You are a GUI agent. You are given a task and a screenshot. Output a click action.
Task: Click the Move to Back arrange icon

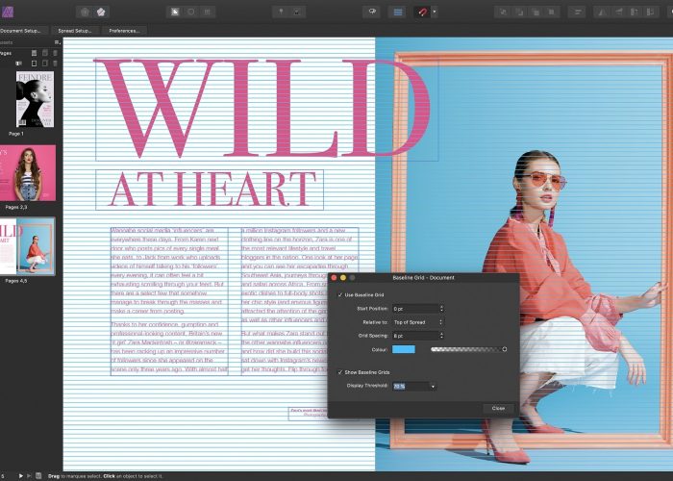504,12
